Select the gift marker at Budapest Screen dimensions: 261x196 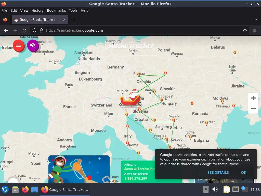pyautogui.click(x=162, y=100)
